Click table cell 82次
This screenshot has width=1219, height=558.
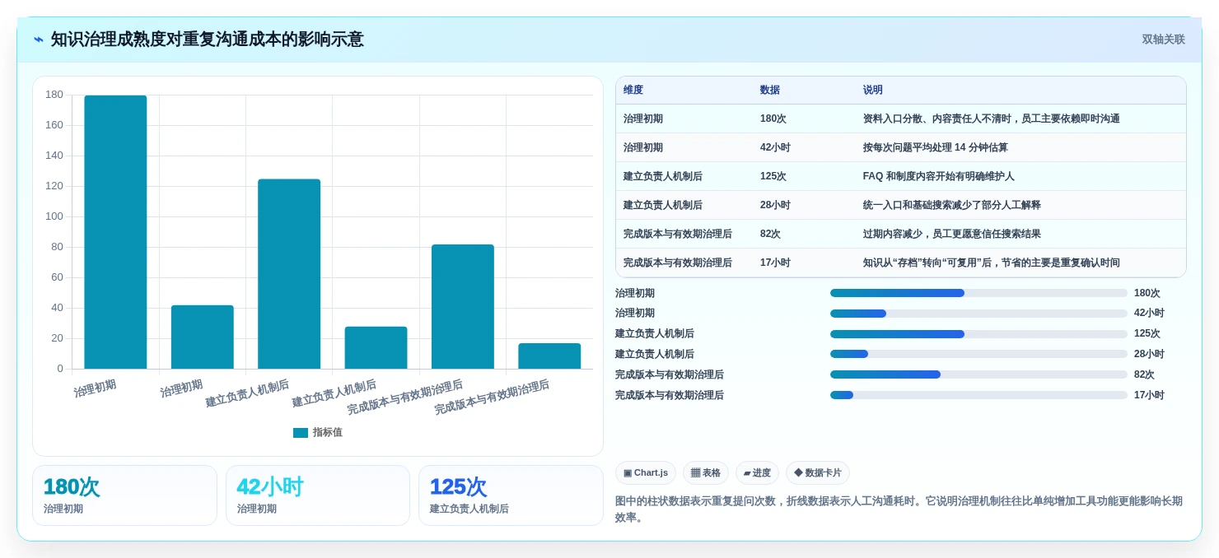tap(770, 234)
